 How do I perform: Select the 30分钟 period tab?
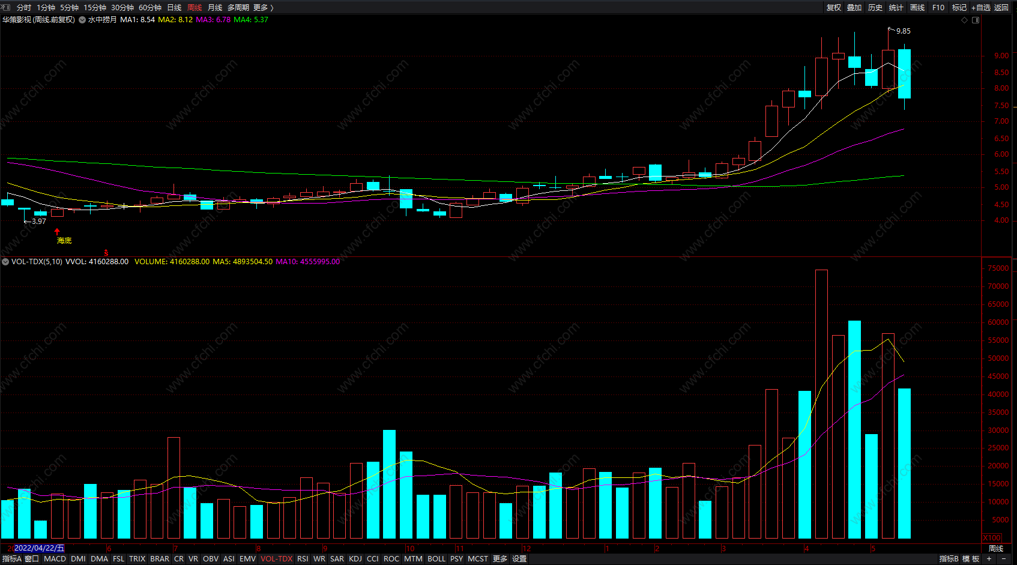coord(122,8)
